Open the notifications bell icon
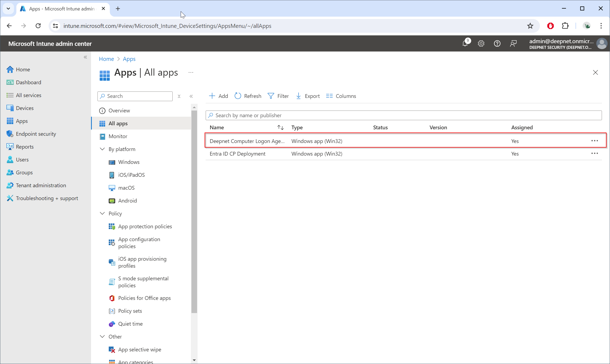 (x=465, y=43)
